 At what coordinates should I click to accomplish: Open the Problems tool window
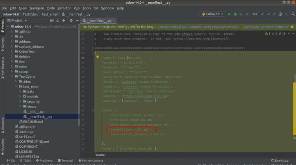tap(44, 160)
